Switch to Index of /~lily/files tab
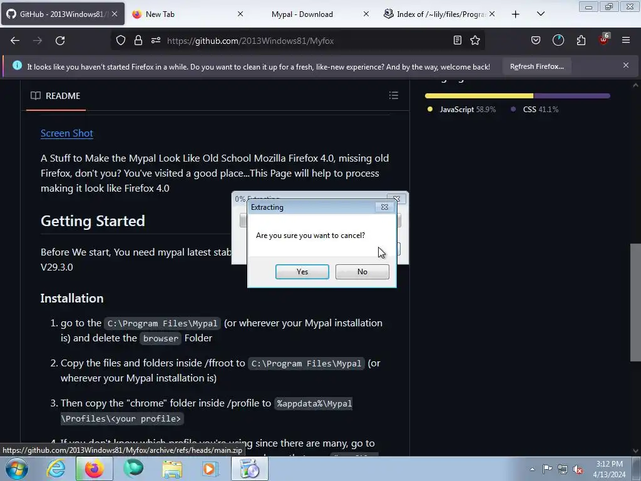 coord(441,14)
